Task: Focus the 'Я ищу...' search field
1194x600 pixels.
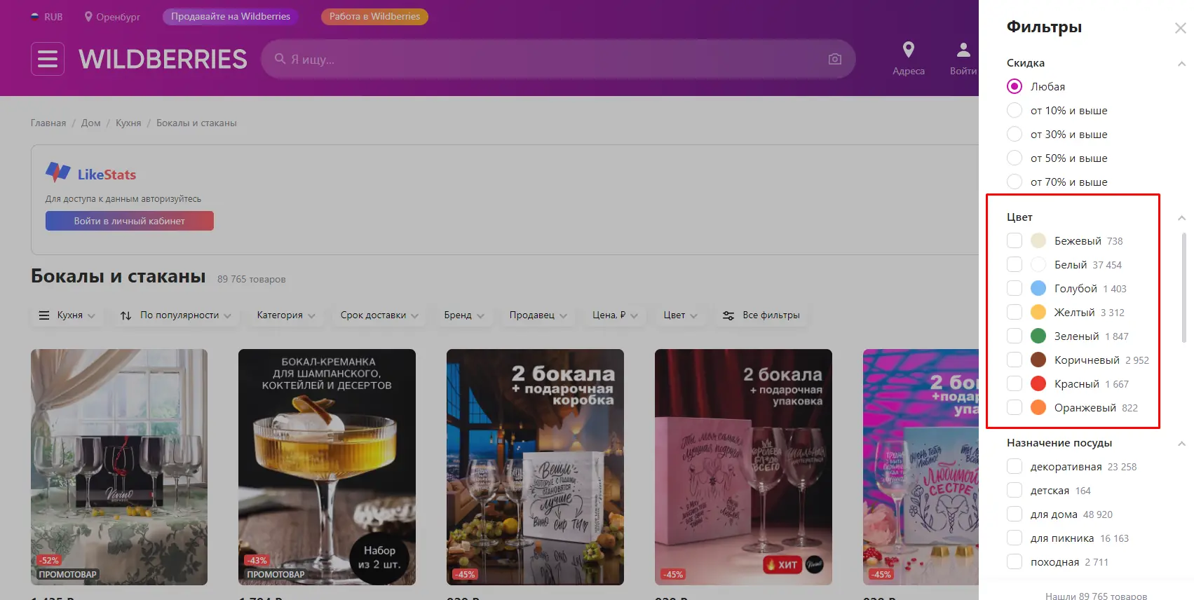Action: [557, 59]
